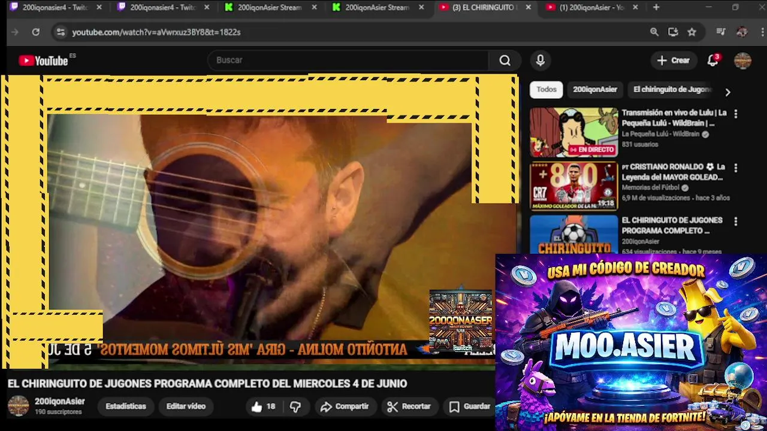
Task: Click the 'Editar vídeo' button
Action: [x=186, y=406]
